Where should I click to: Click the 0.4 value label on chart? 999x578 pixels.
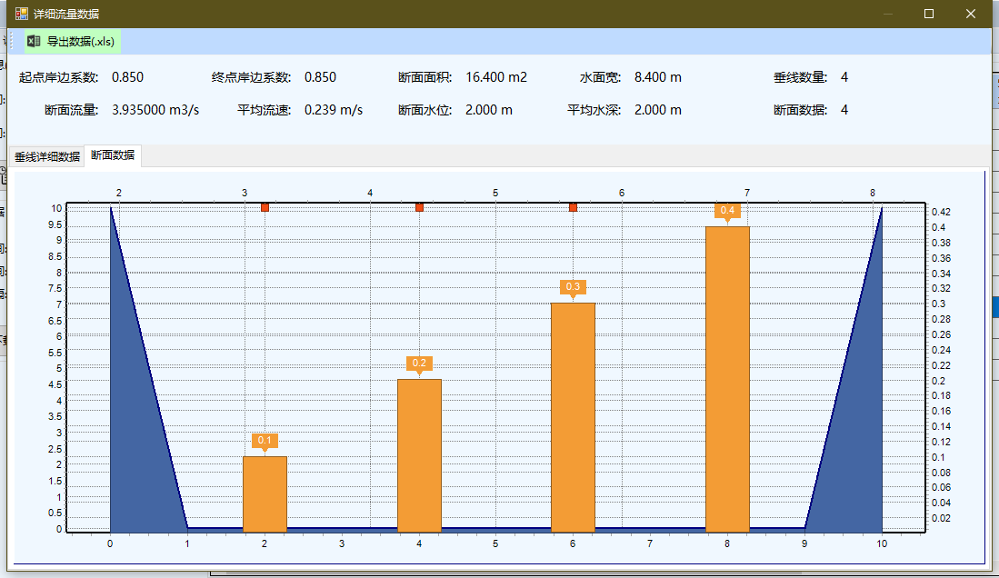point(727,210)
